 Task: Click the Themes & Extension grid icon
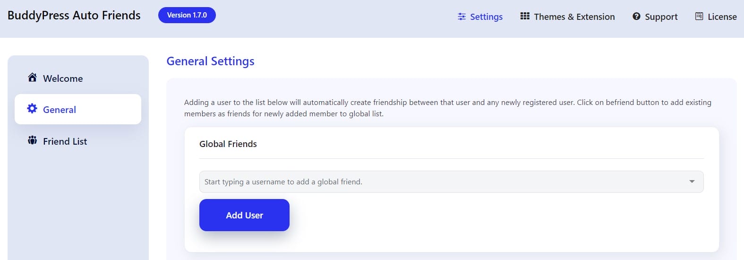(x=525, y=16)
